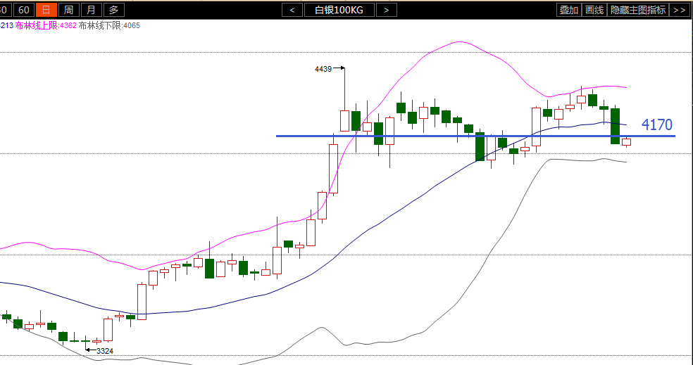Click the blue 4170 price label
The height and width of the screenshot is (365, 693).
click(x=656, y=125)
